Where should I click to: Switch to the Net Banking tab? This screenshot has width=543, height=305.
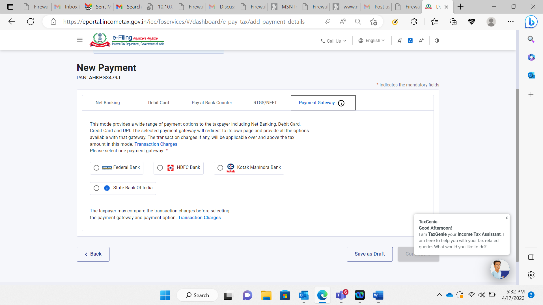click(x=107, y=103)
